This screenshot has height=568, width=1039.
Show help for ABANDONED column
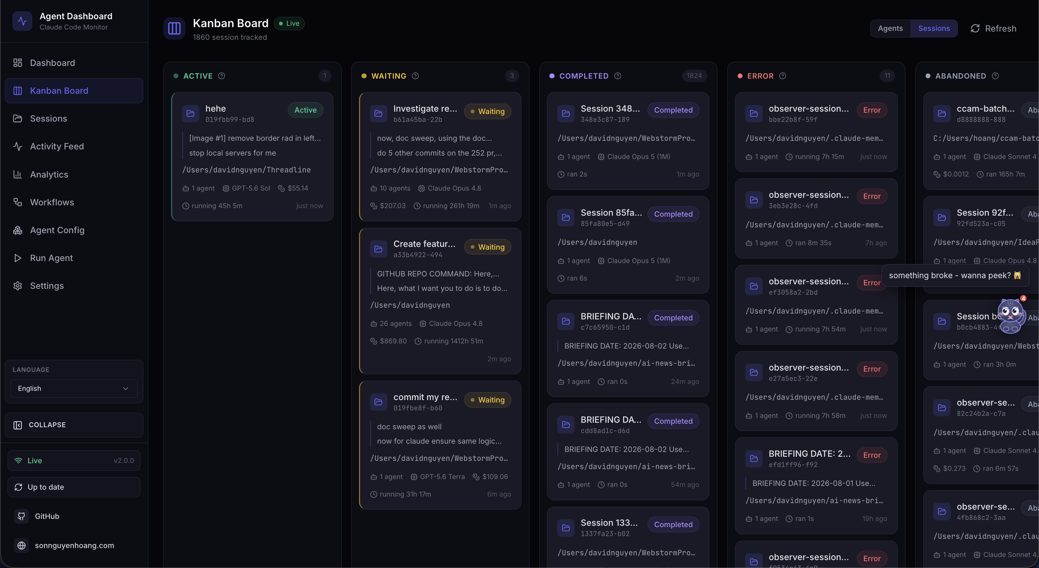tap(995, 76)
